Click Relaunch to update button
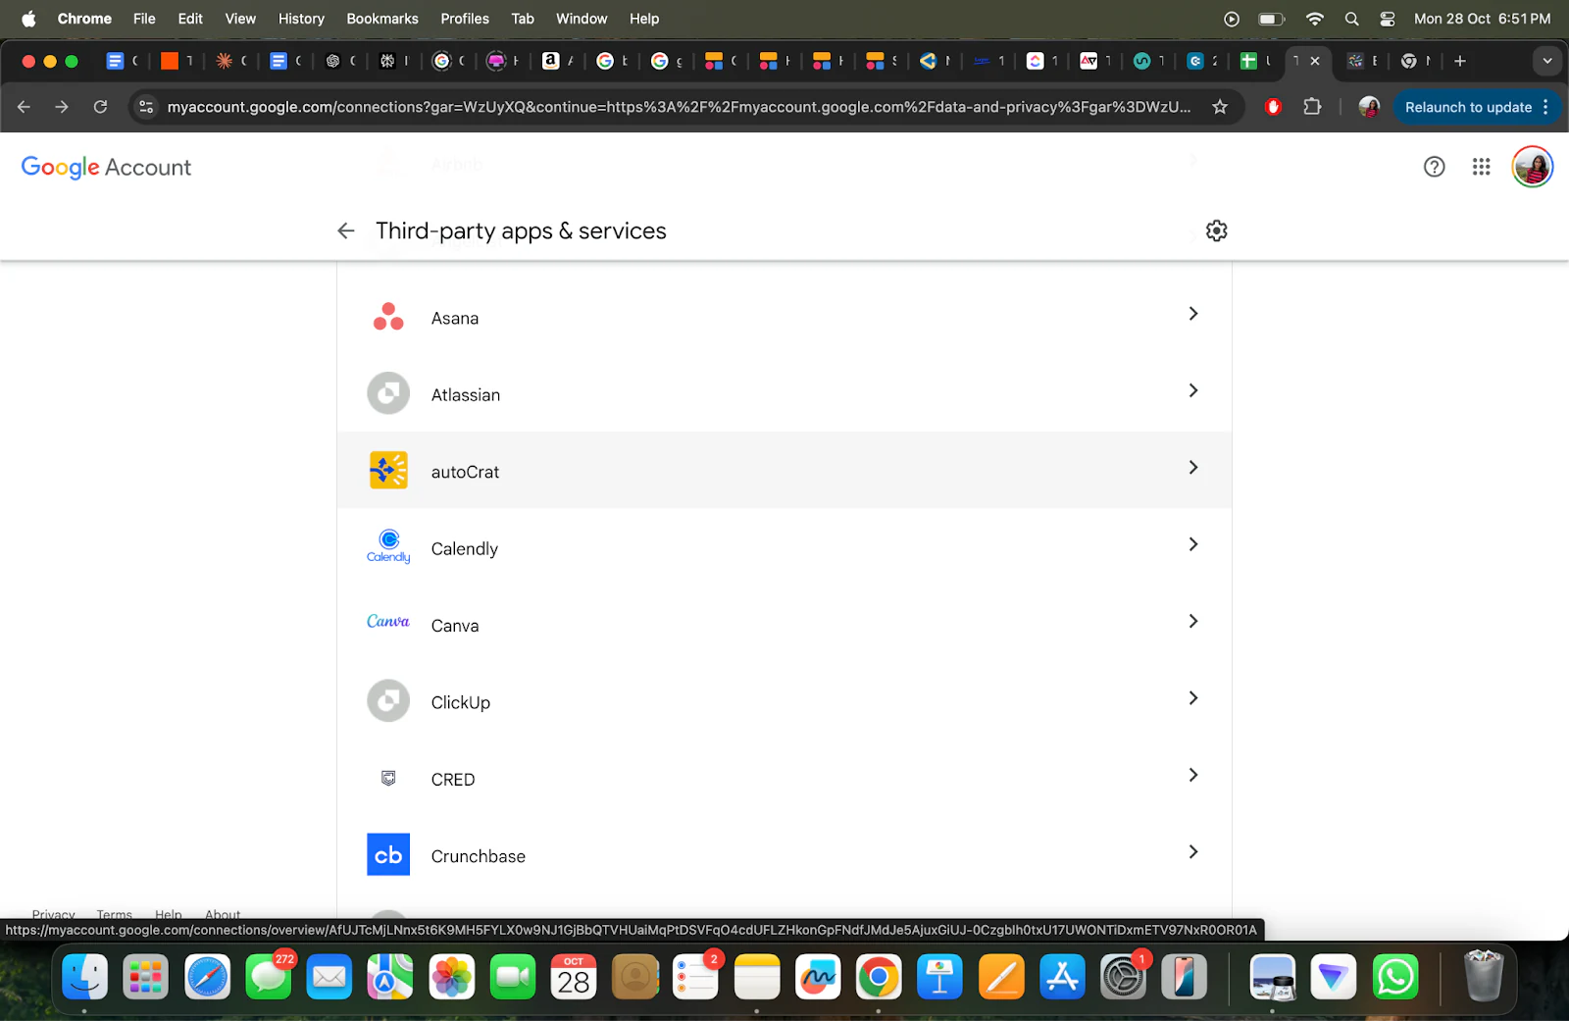Image resolution: width=1569 pixels, height=1021 pixels. pos(1468,107)
